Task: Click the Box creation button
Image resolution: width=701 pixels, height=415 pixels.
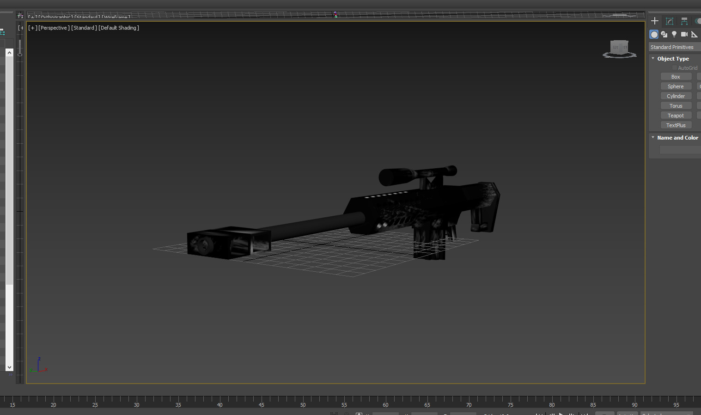Action: click(676, 76)
